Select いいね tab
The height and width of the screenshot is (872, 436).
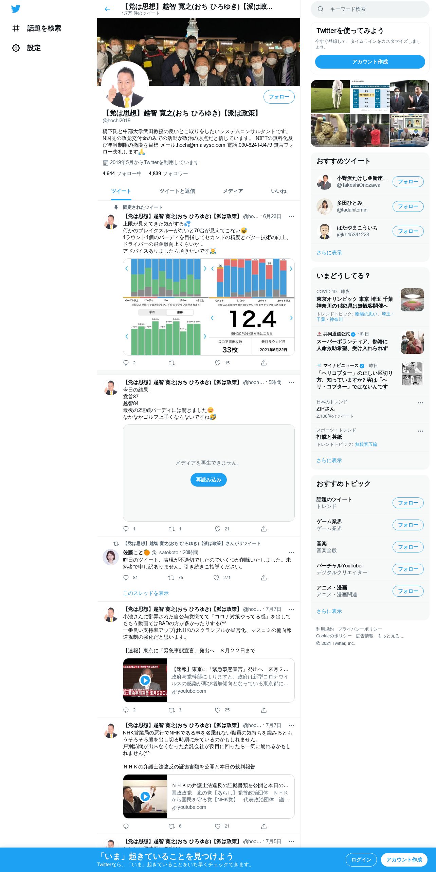(279, 191)
